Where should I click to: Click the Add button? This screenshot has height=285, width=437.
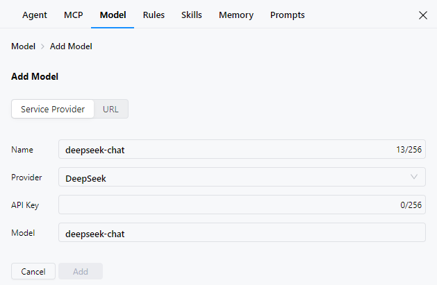click(x=81, y=271)
